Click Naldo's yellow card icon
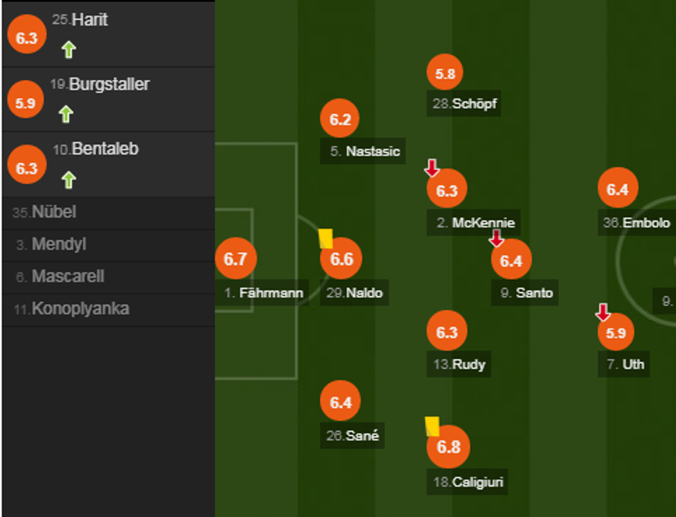This screenshot has width=676, height=517. pyautogui.click(x=326, y=239)
